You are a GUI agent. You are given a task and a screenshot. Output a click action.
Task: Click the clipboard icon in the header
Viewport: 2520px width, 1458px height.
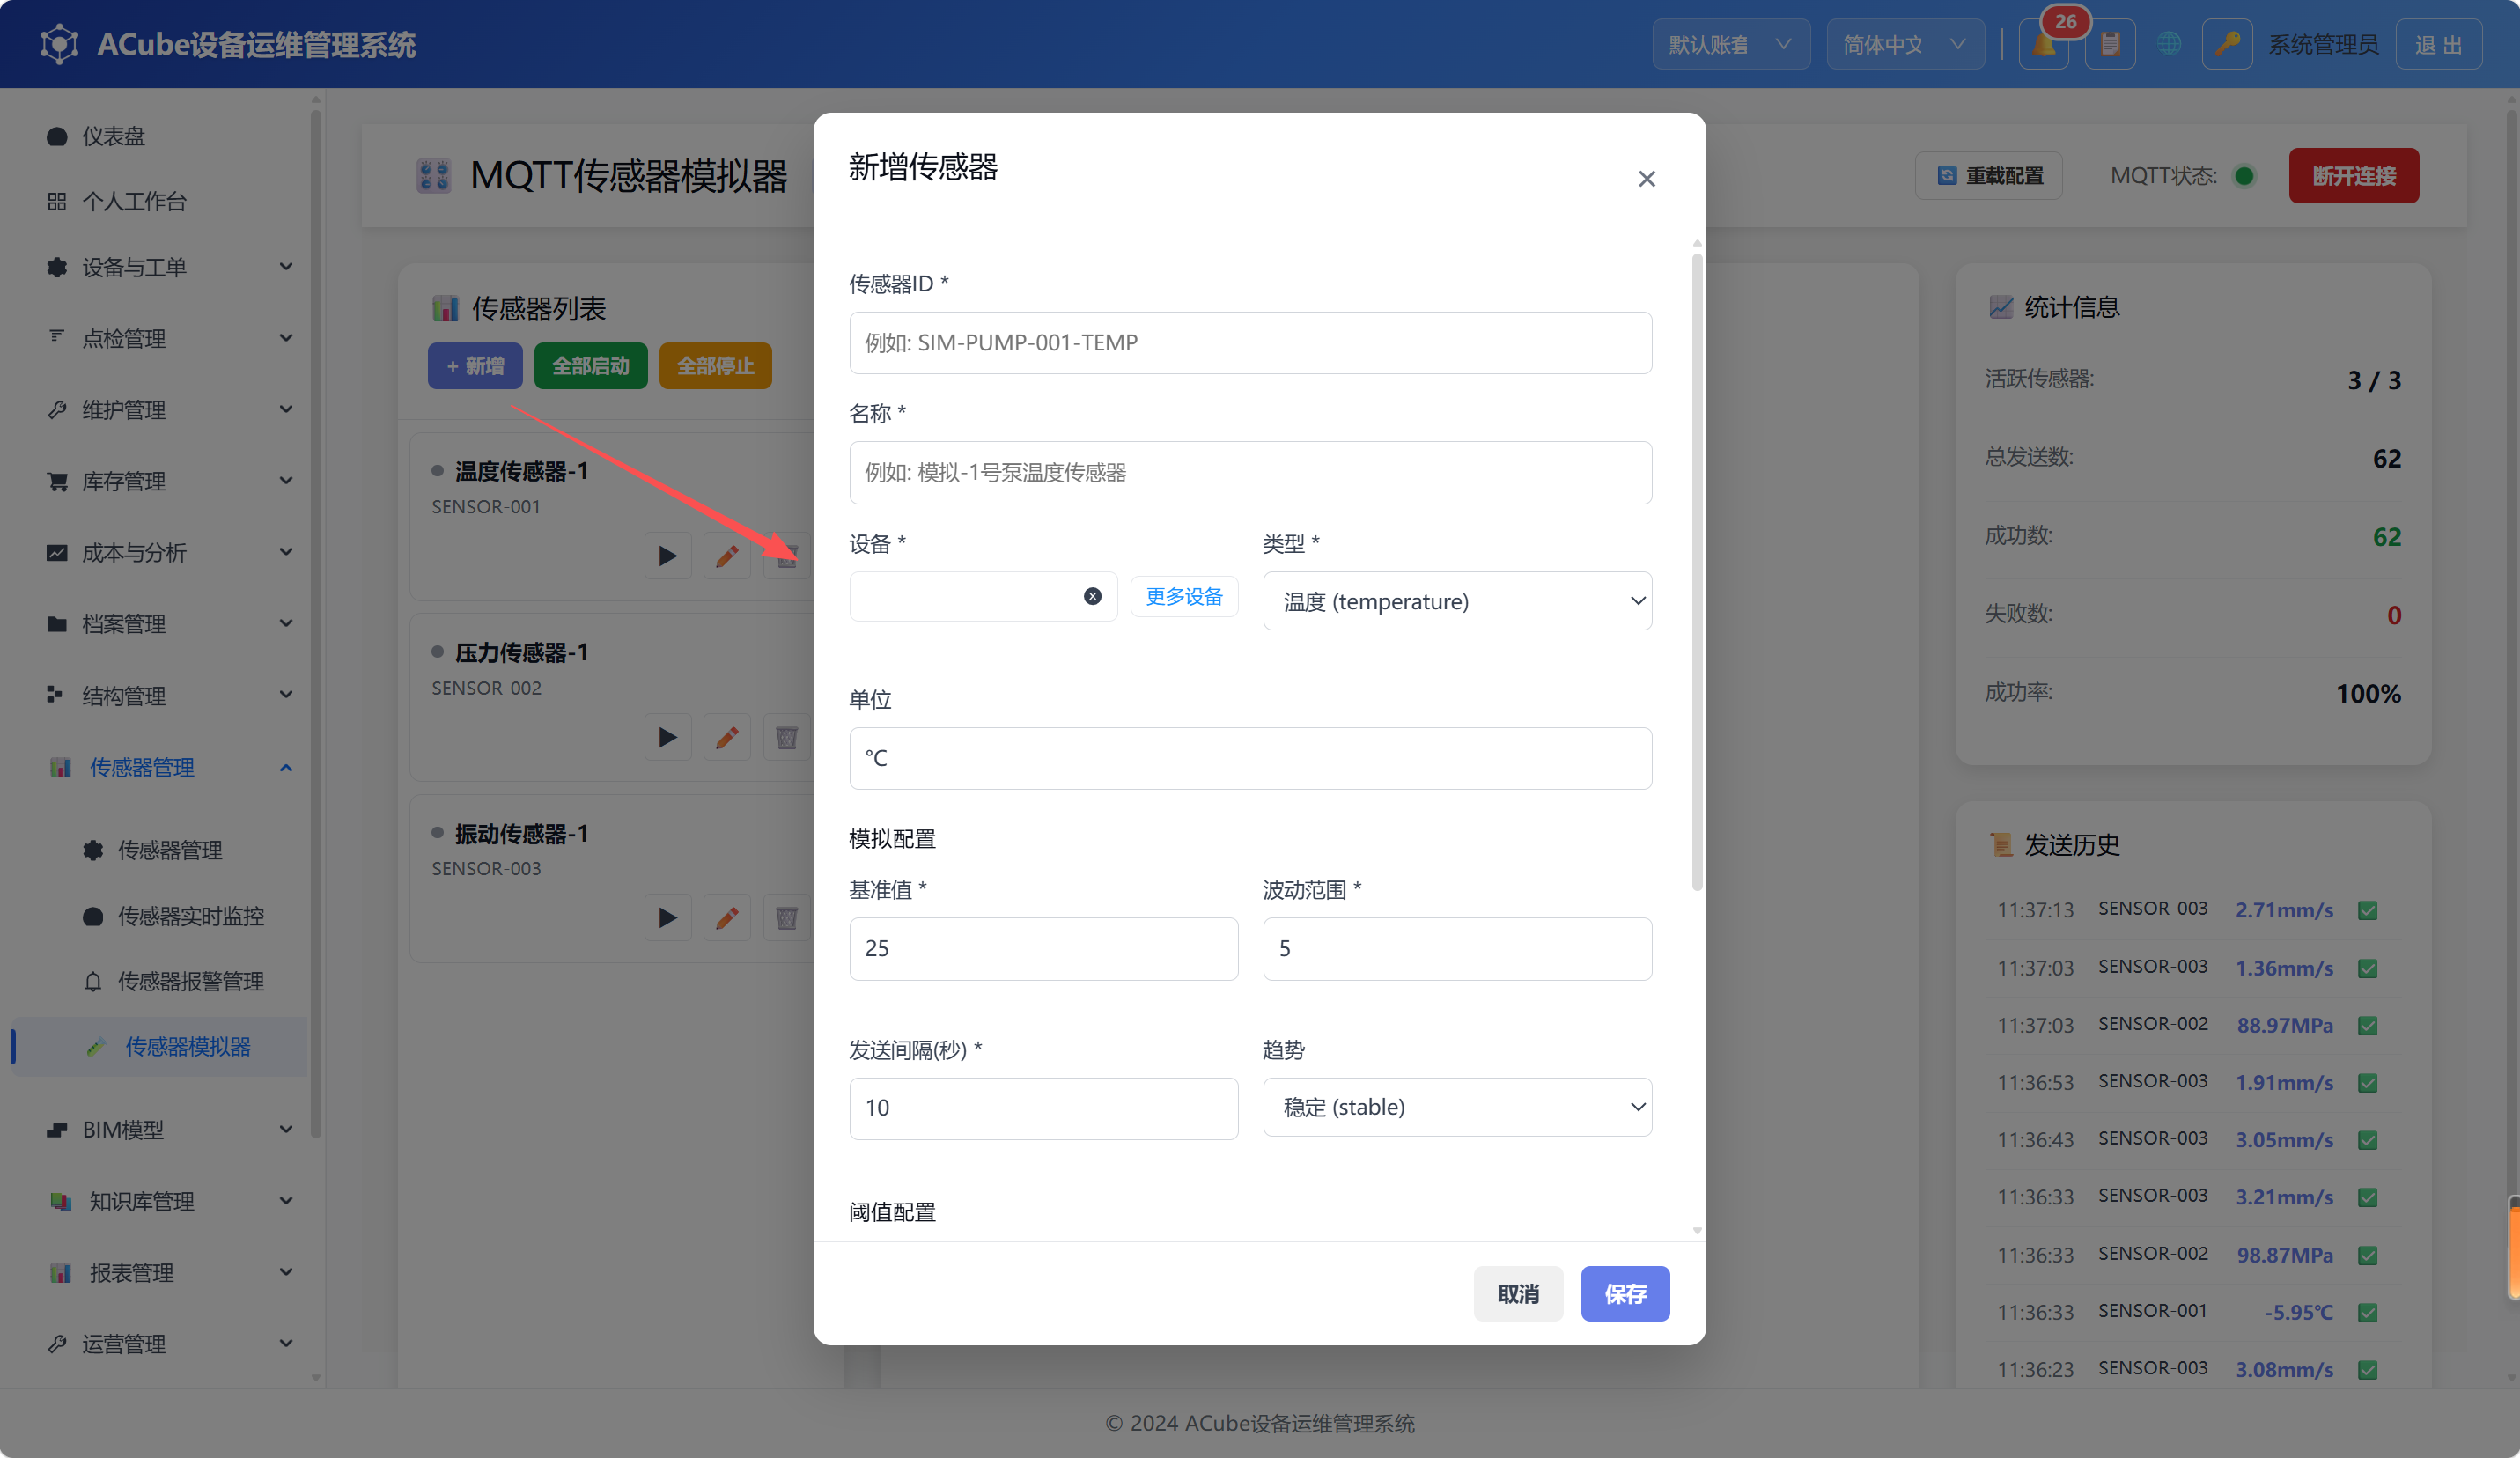(2110, 45)
